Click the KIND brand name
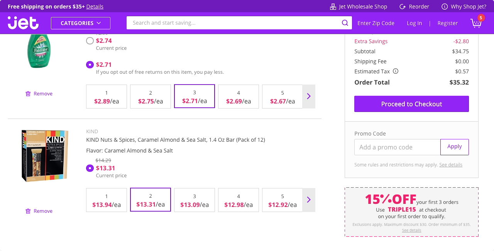The height and width of the screenshot is (251, 494). click(x=92, y=132)
